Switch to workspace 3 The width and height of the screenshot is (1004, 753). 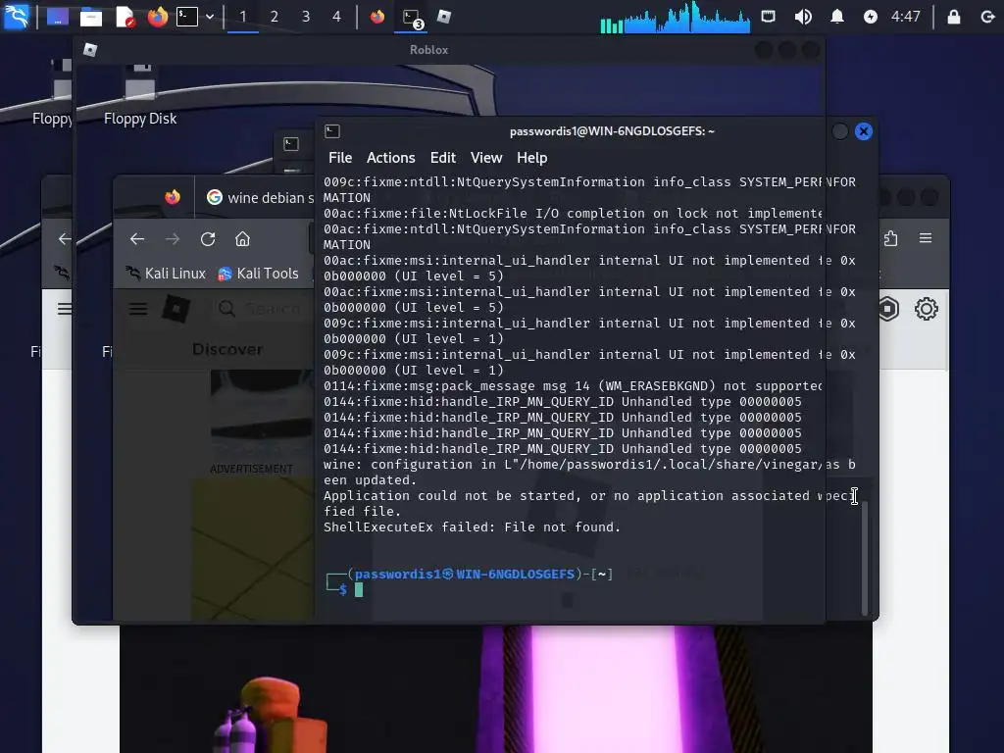tap(306, 17)
